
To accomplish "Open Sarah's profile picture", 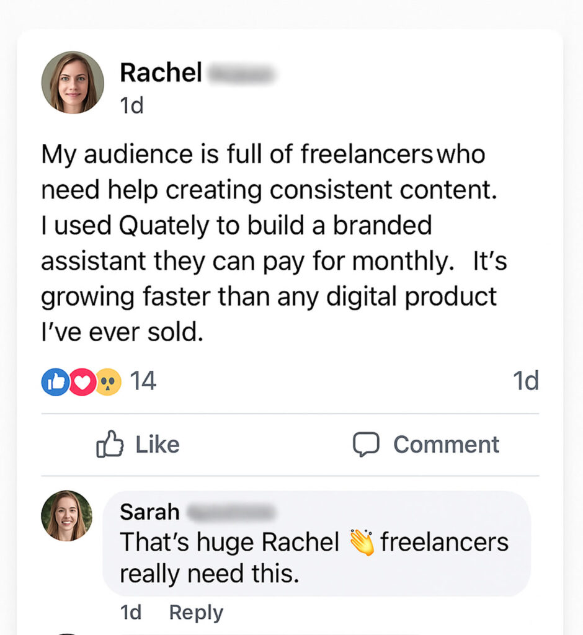I will [66, 516].
